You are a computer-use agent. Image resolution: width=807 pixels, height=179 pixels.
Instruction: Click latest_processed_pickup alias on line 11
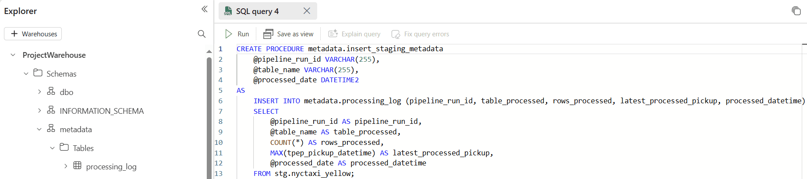pyautogui.click(x=441, y=153)
